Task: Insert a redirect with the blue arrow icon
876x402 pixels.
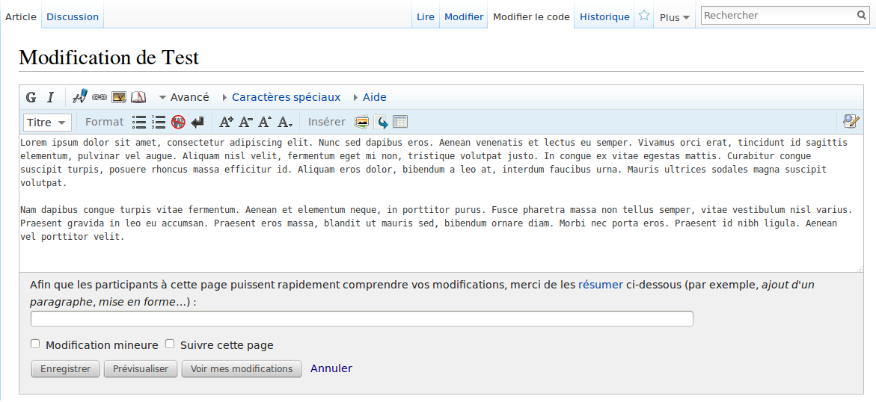Action: (381, 122)
